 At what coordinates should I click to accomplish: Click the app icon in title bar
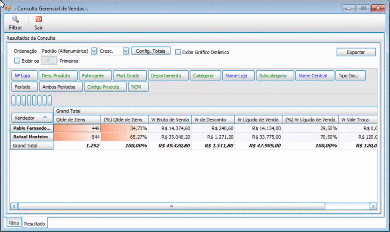8,8
